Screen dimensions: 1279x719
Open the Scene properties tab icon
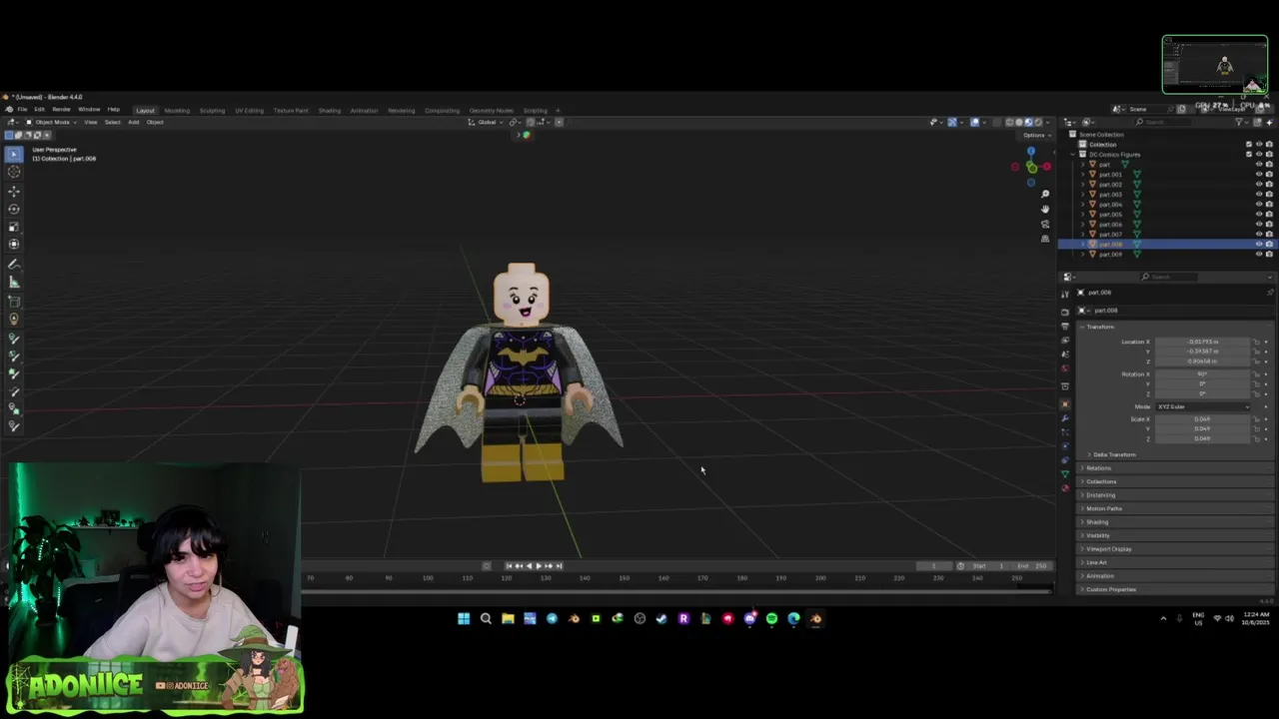click(1065, 355)
